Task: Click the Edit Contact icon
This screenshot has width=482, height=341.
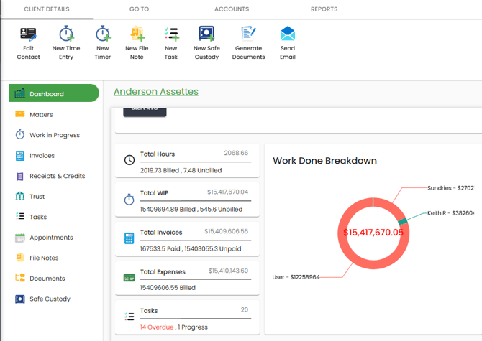Action: pyautogui.click(x=28, y=34)
